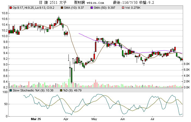Click the 100 stochastic axis label

[x=5, y=92]
